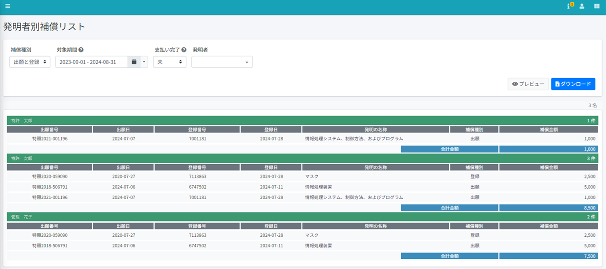Click 情報処理装置 title in 特許 次郎's table
The height and width of the screenshot is (269, 606).
coord(319,187)
